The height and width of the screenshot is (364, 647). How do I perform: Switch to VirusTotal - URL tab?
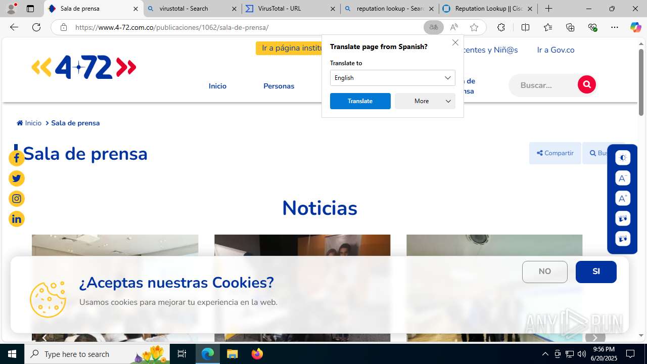[291, 9]
